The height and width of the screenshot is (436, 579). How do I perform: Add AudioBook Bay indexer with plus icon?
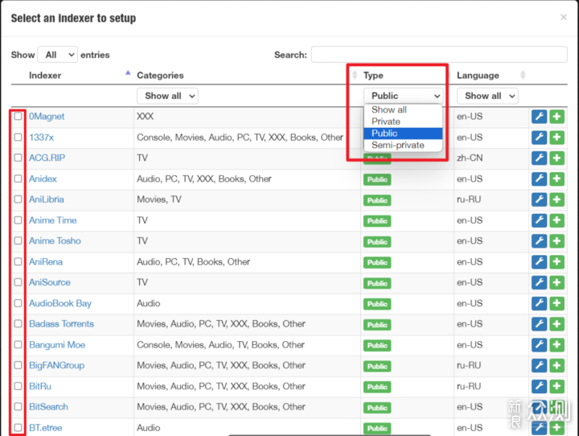[x=556, y=303]
